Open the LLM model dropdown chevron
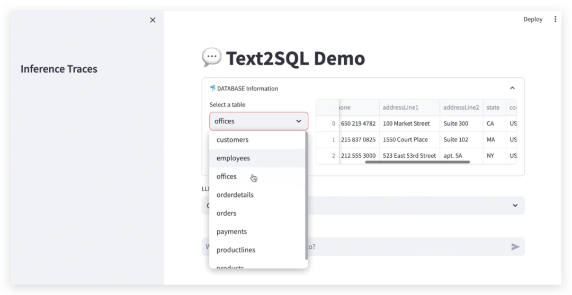Viewport: 572px width, 295px height. pyautogui.click(x=515, y=205)
